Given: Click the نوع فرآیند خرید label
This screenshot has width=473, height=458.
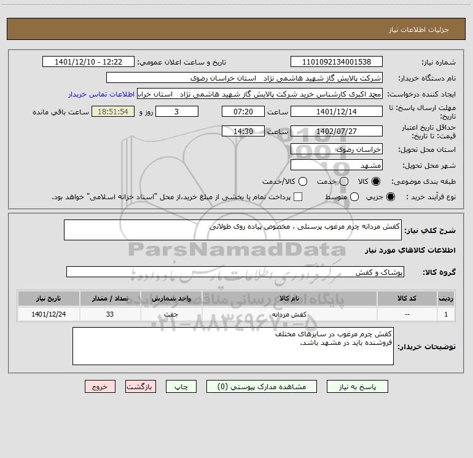Looking at the screenshot, I should 431,197.
